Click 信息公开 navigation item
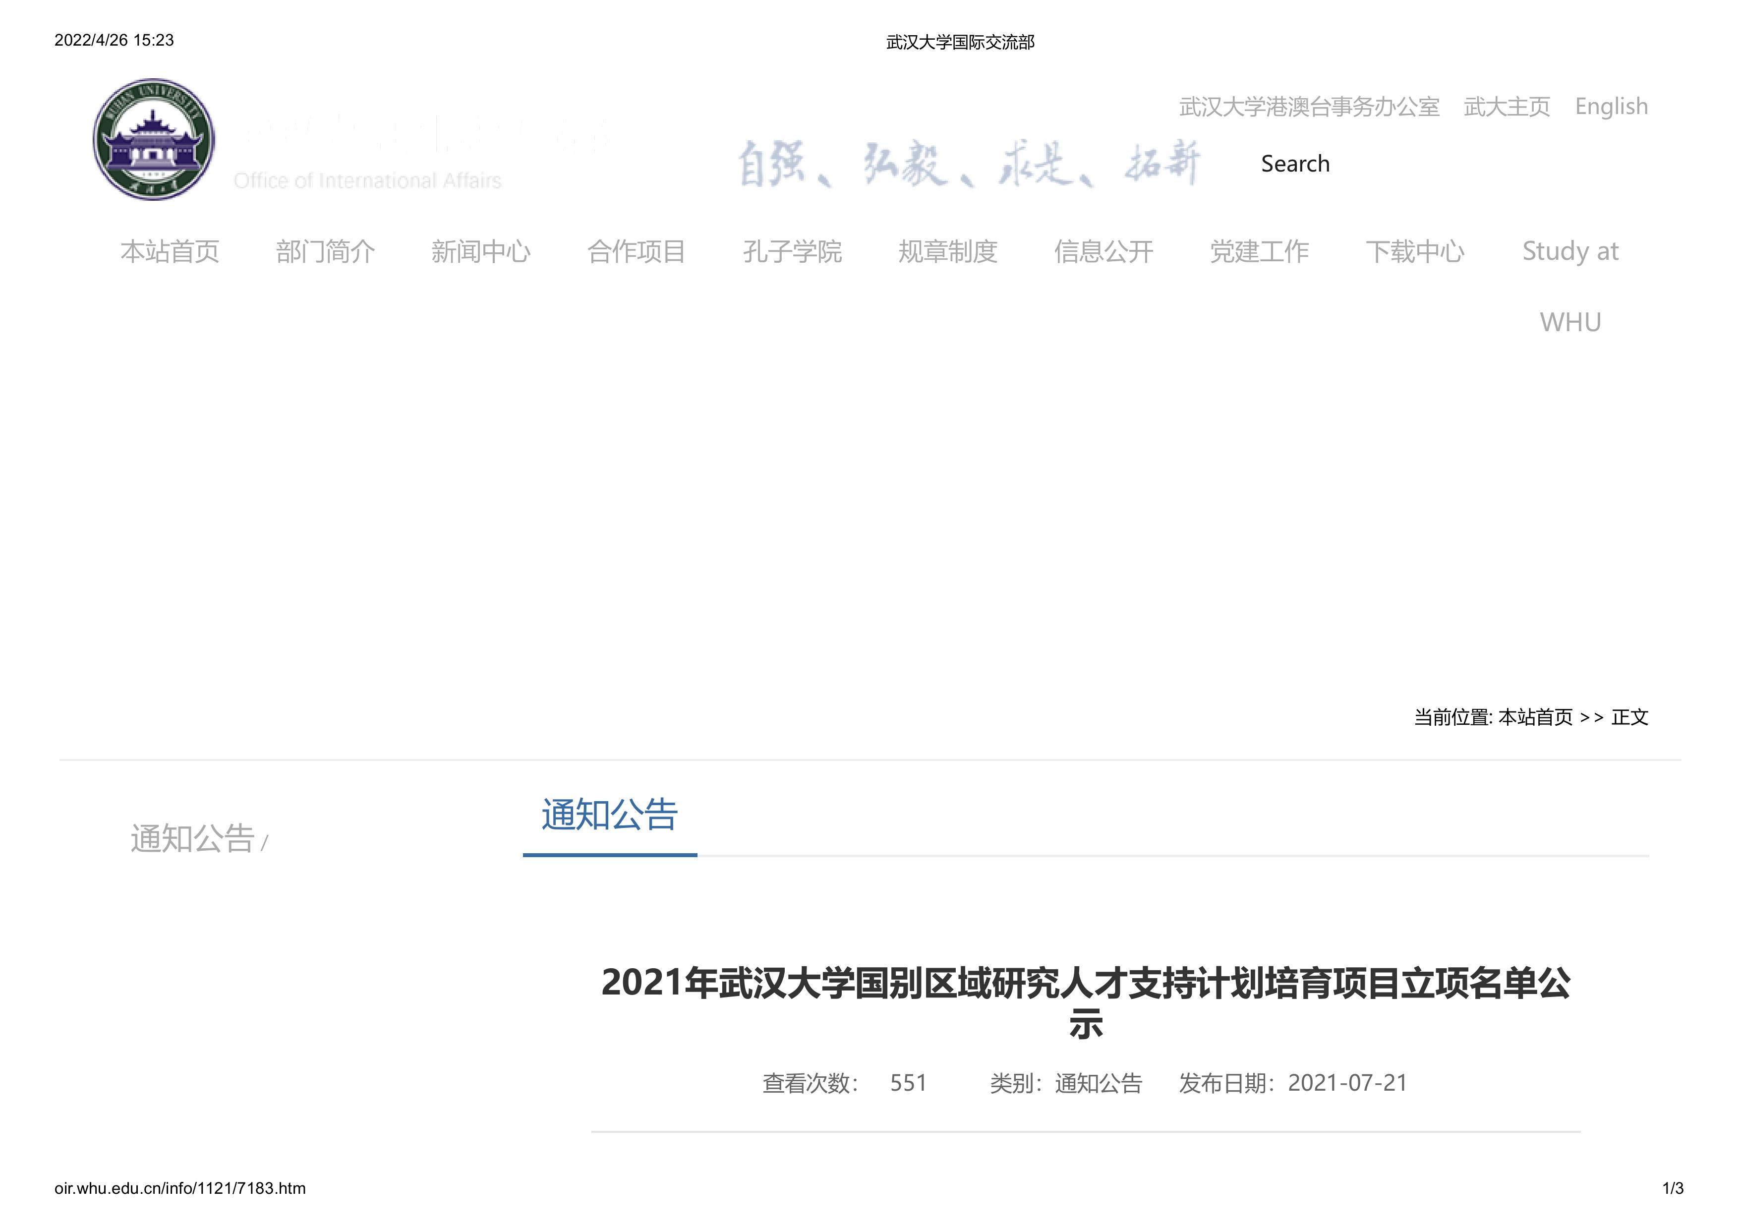This screenshot has height=1229, width=1739. point(1103,251)
